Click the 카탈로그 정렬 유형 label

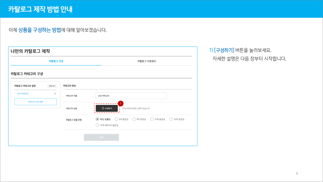tap(74, 120)
